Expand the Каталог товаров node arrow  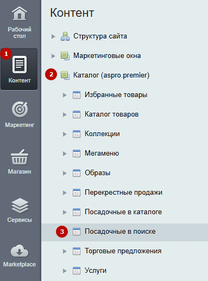coord(65,114)
